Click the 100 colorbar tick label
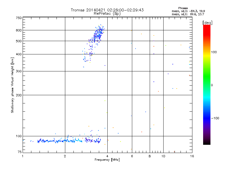The width and height of the screenshot is (226, 170). coord(214,52)
